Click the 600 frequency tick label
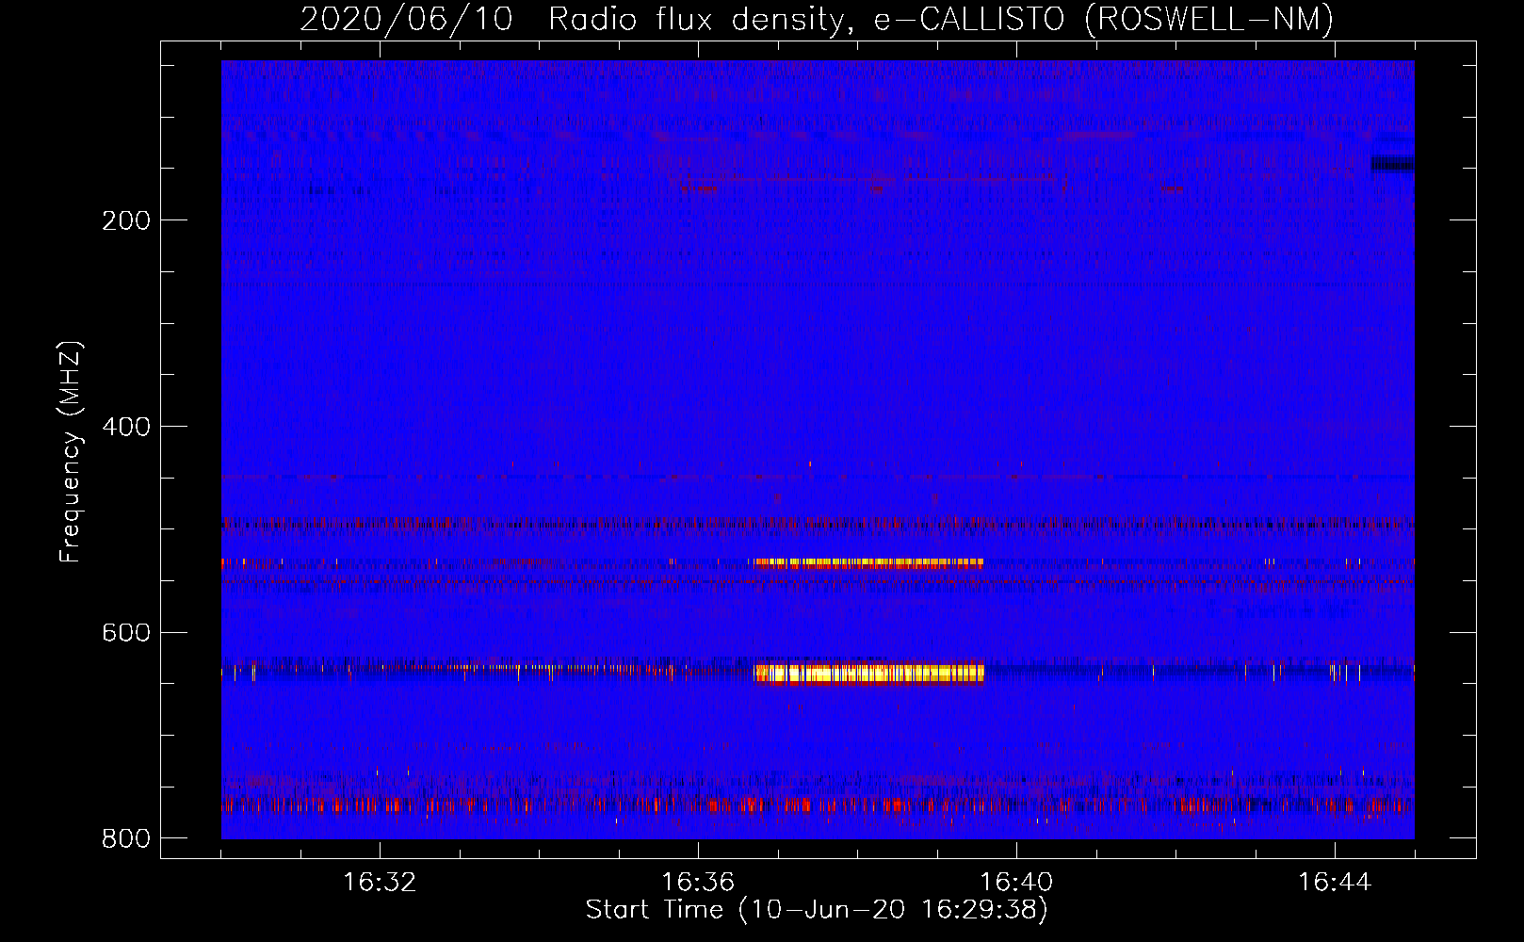The width and height of the screenshot is (1524, 942). pos(125,632)
